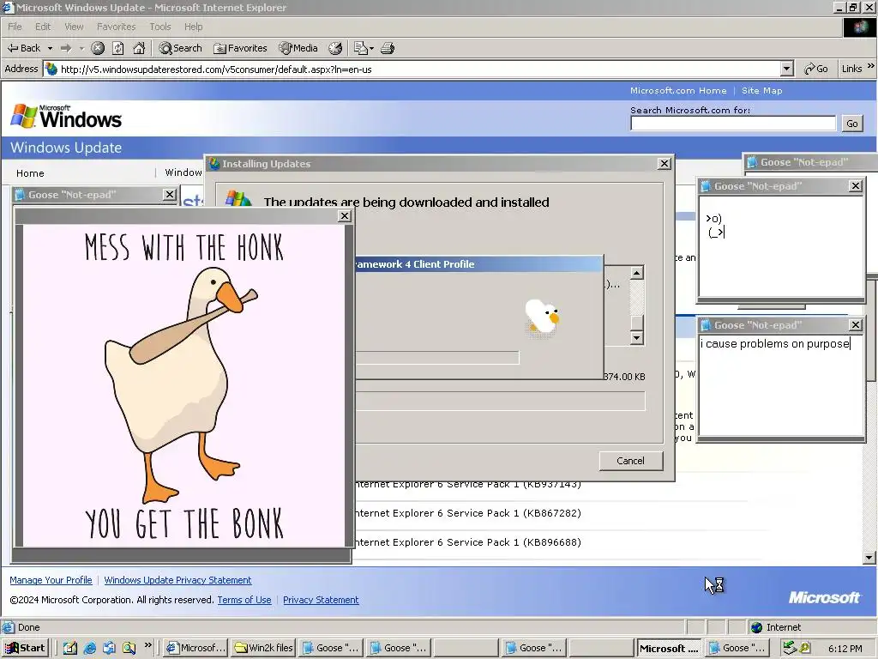Image resolution: width=878 pixels, height=659 pixels.
Task: Click the magnifier quick launch icon
Action: [129, 649]
